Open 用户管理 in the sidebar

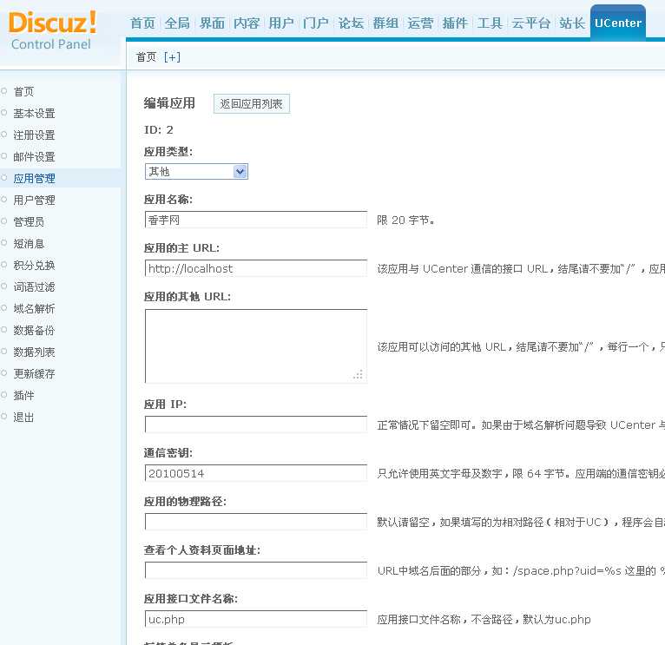click(x=34, y=200)
